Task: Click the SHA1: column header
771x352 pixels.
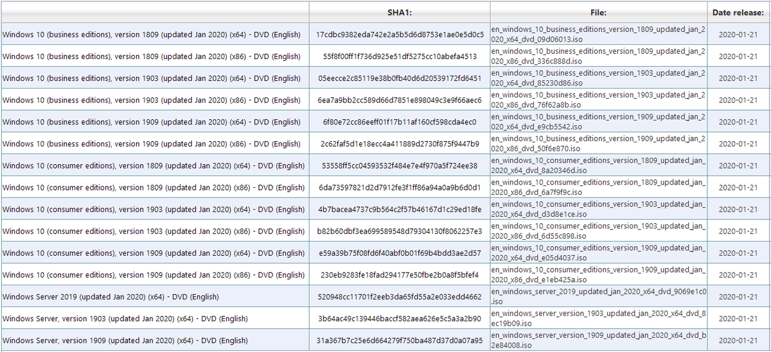Action: [x=400, y=13]
